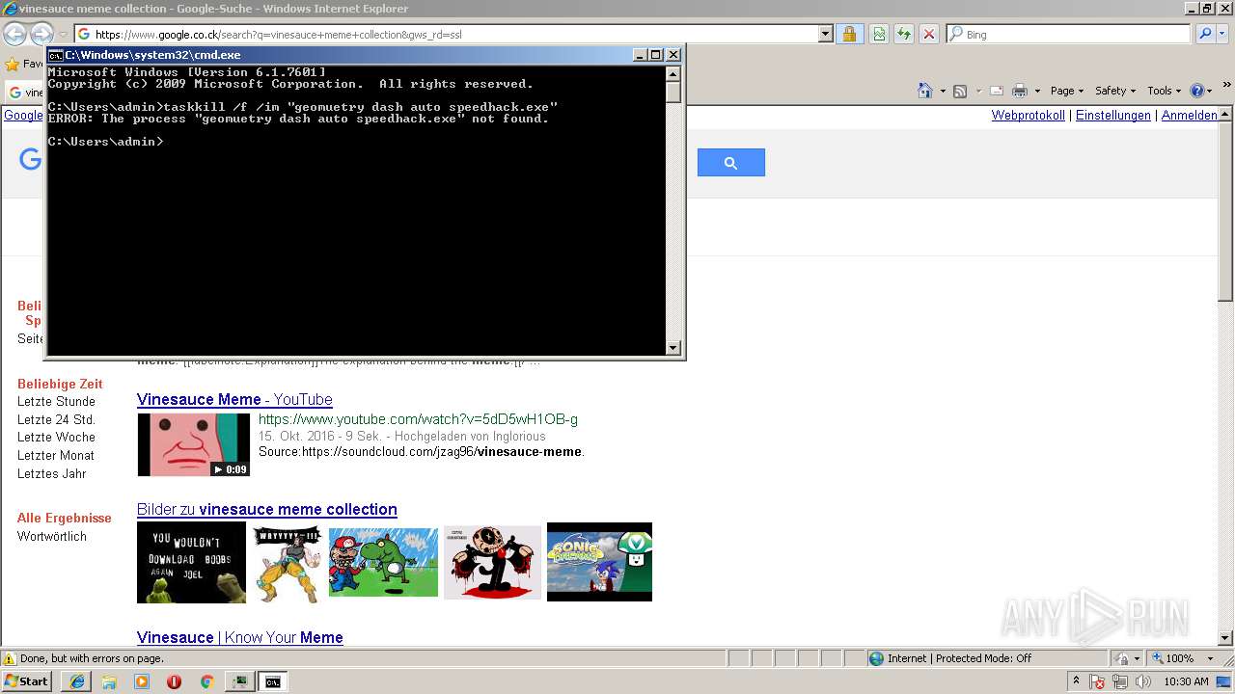The image size is (1235, 694).
Task: Click the Google Chrome taskbar icon
Action: (x=206, y=681)
